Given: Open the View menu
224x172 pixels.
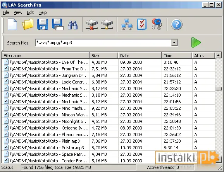Looking at the screenshot, I should (x=18, y=12).
